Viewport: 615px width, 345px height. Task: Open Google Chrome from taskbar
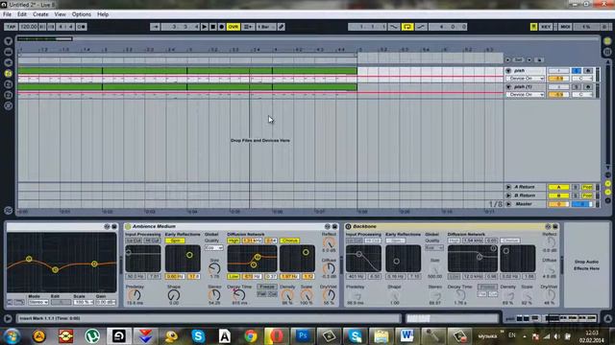click(x=250, y=336)
